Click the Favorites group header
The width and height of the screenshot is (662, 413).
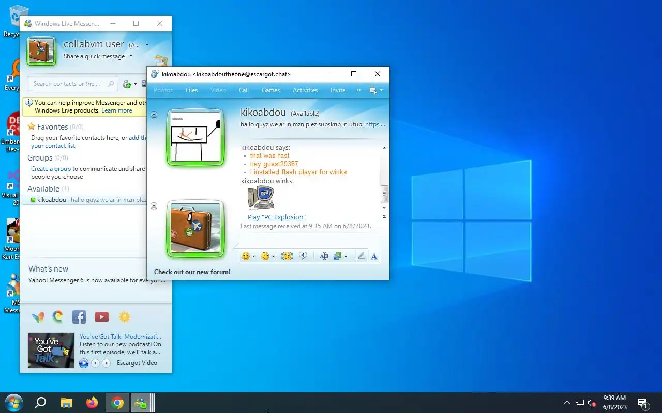coord(55,126)
